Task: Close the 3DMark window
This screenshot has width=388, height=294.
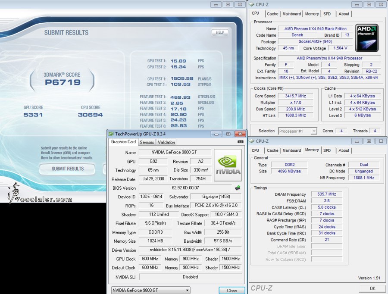Action: coord(240,4)
